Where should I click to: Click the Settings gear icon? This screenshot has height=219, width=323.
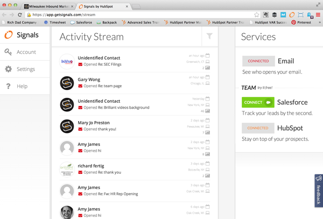click(x=8, y=69)
